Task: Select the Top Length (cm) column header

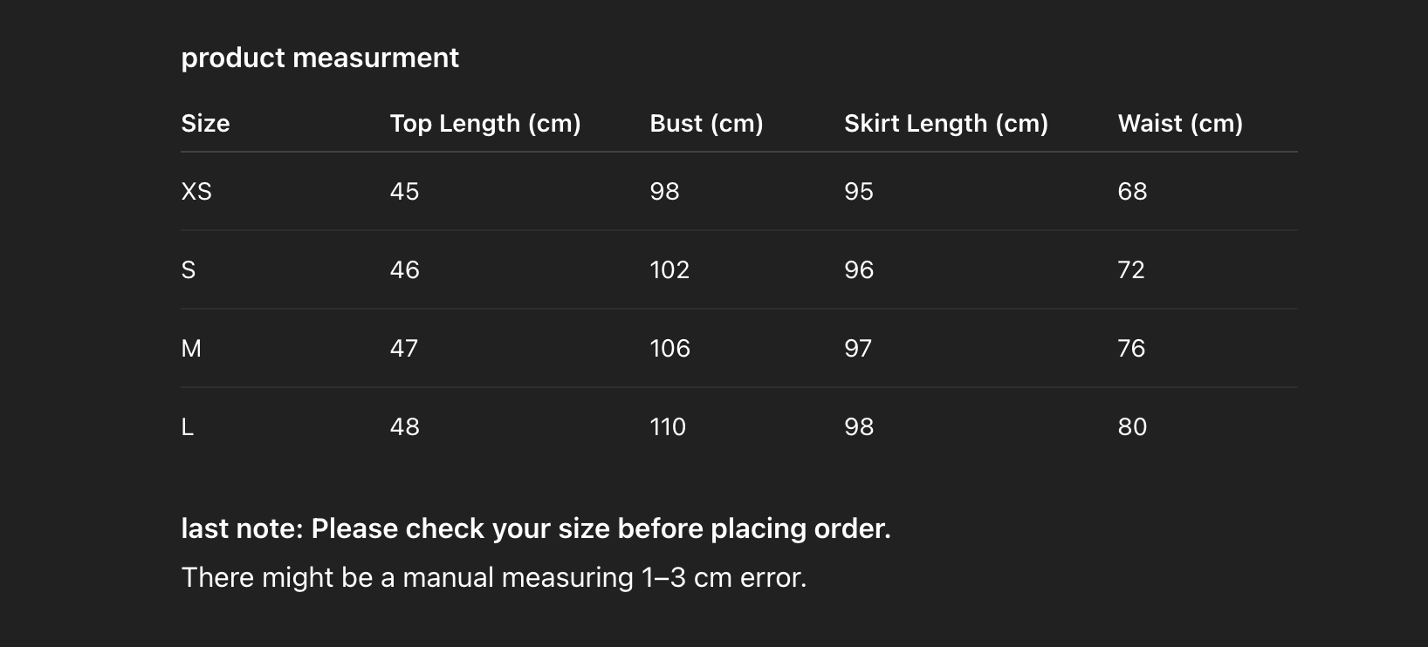Action: (484, 123)
